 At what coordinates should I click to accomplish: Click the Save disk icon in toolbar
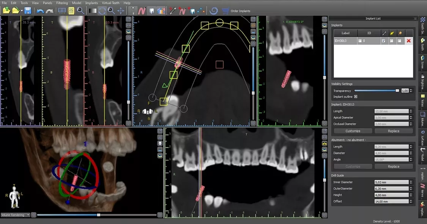point(27,11)
